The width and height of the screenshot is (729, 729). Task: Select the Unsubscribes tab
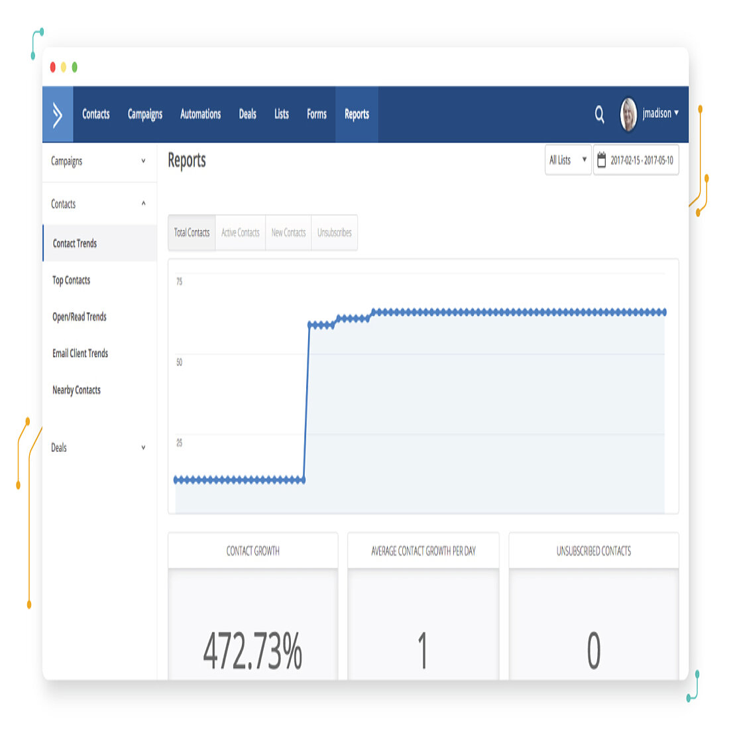(334, 233)
